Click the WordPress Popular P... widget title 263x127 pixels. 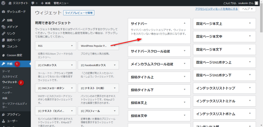coord(94,45)
